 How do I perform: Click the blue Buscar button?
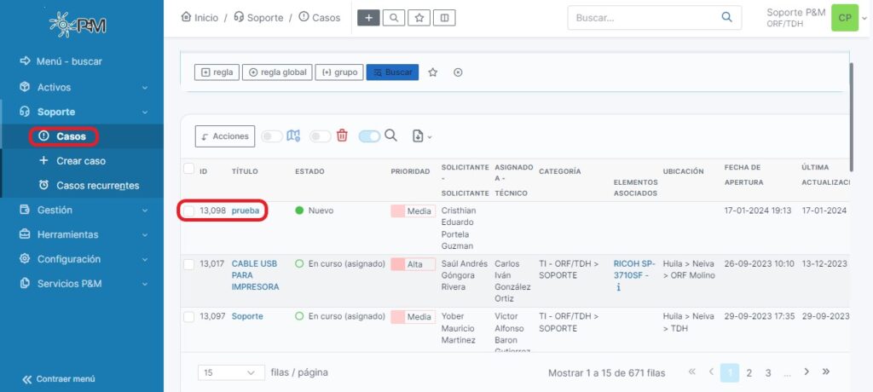(392, 72)
